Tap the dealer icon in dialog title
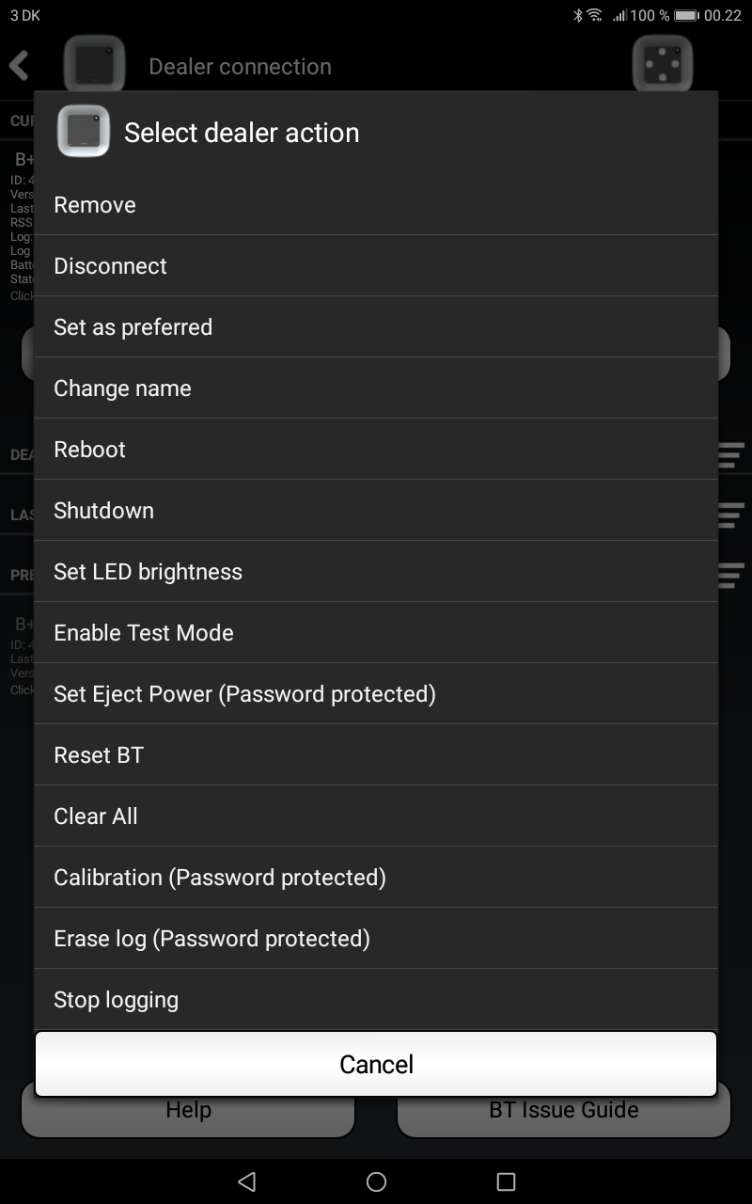 point(84,131)
